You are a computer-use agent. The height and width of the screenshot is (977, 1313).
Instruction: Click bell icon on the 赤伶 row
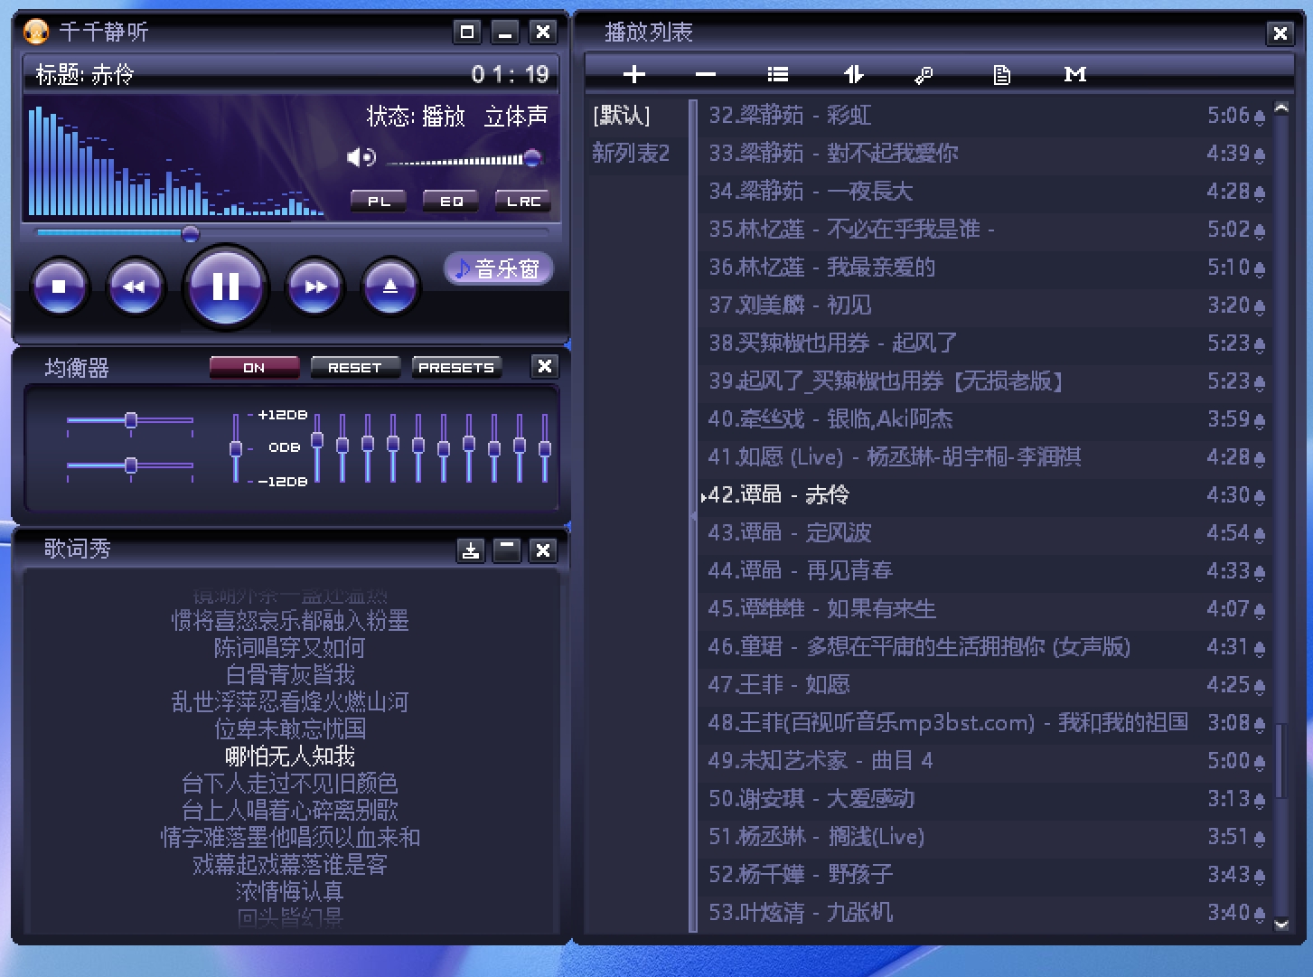[x=1260, y=496]
